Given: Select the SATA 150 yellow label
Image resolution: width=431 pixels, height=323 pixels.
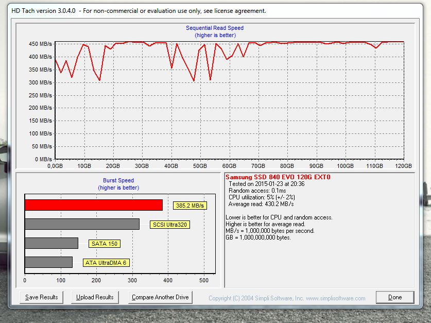Looking at the screenshot, I should pos(105,244).
